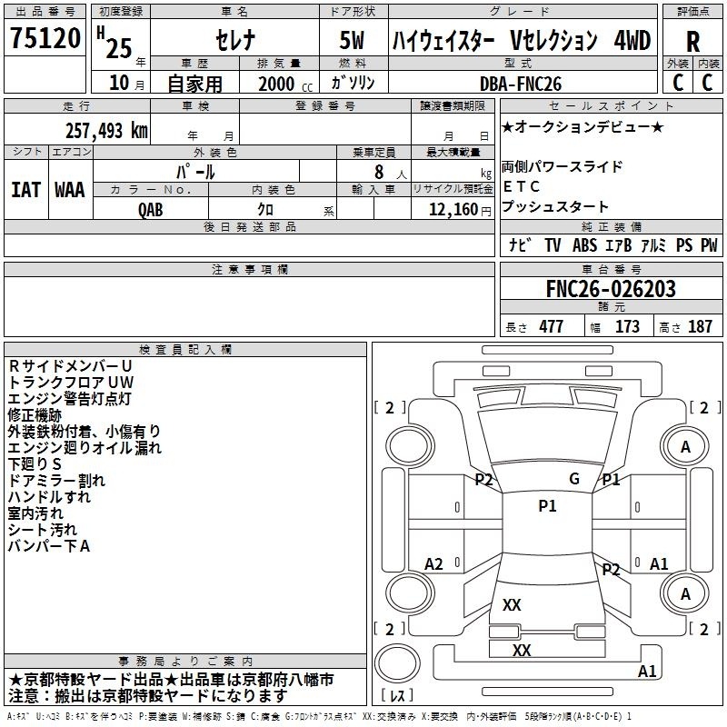The height and width of the screenshot is (727, 727).
Task: Click the note 室内汚れ
Action: [35, 513]
